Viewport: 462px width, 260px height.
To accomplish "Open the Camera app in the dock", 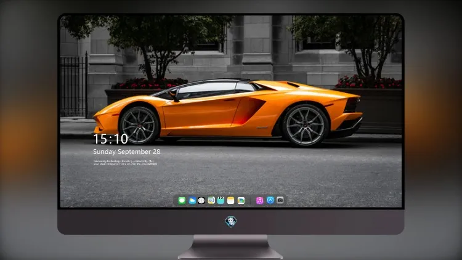I will [x=280, y=200].
